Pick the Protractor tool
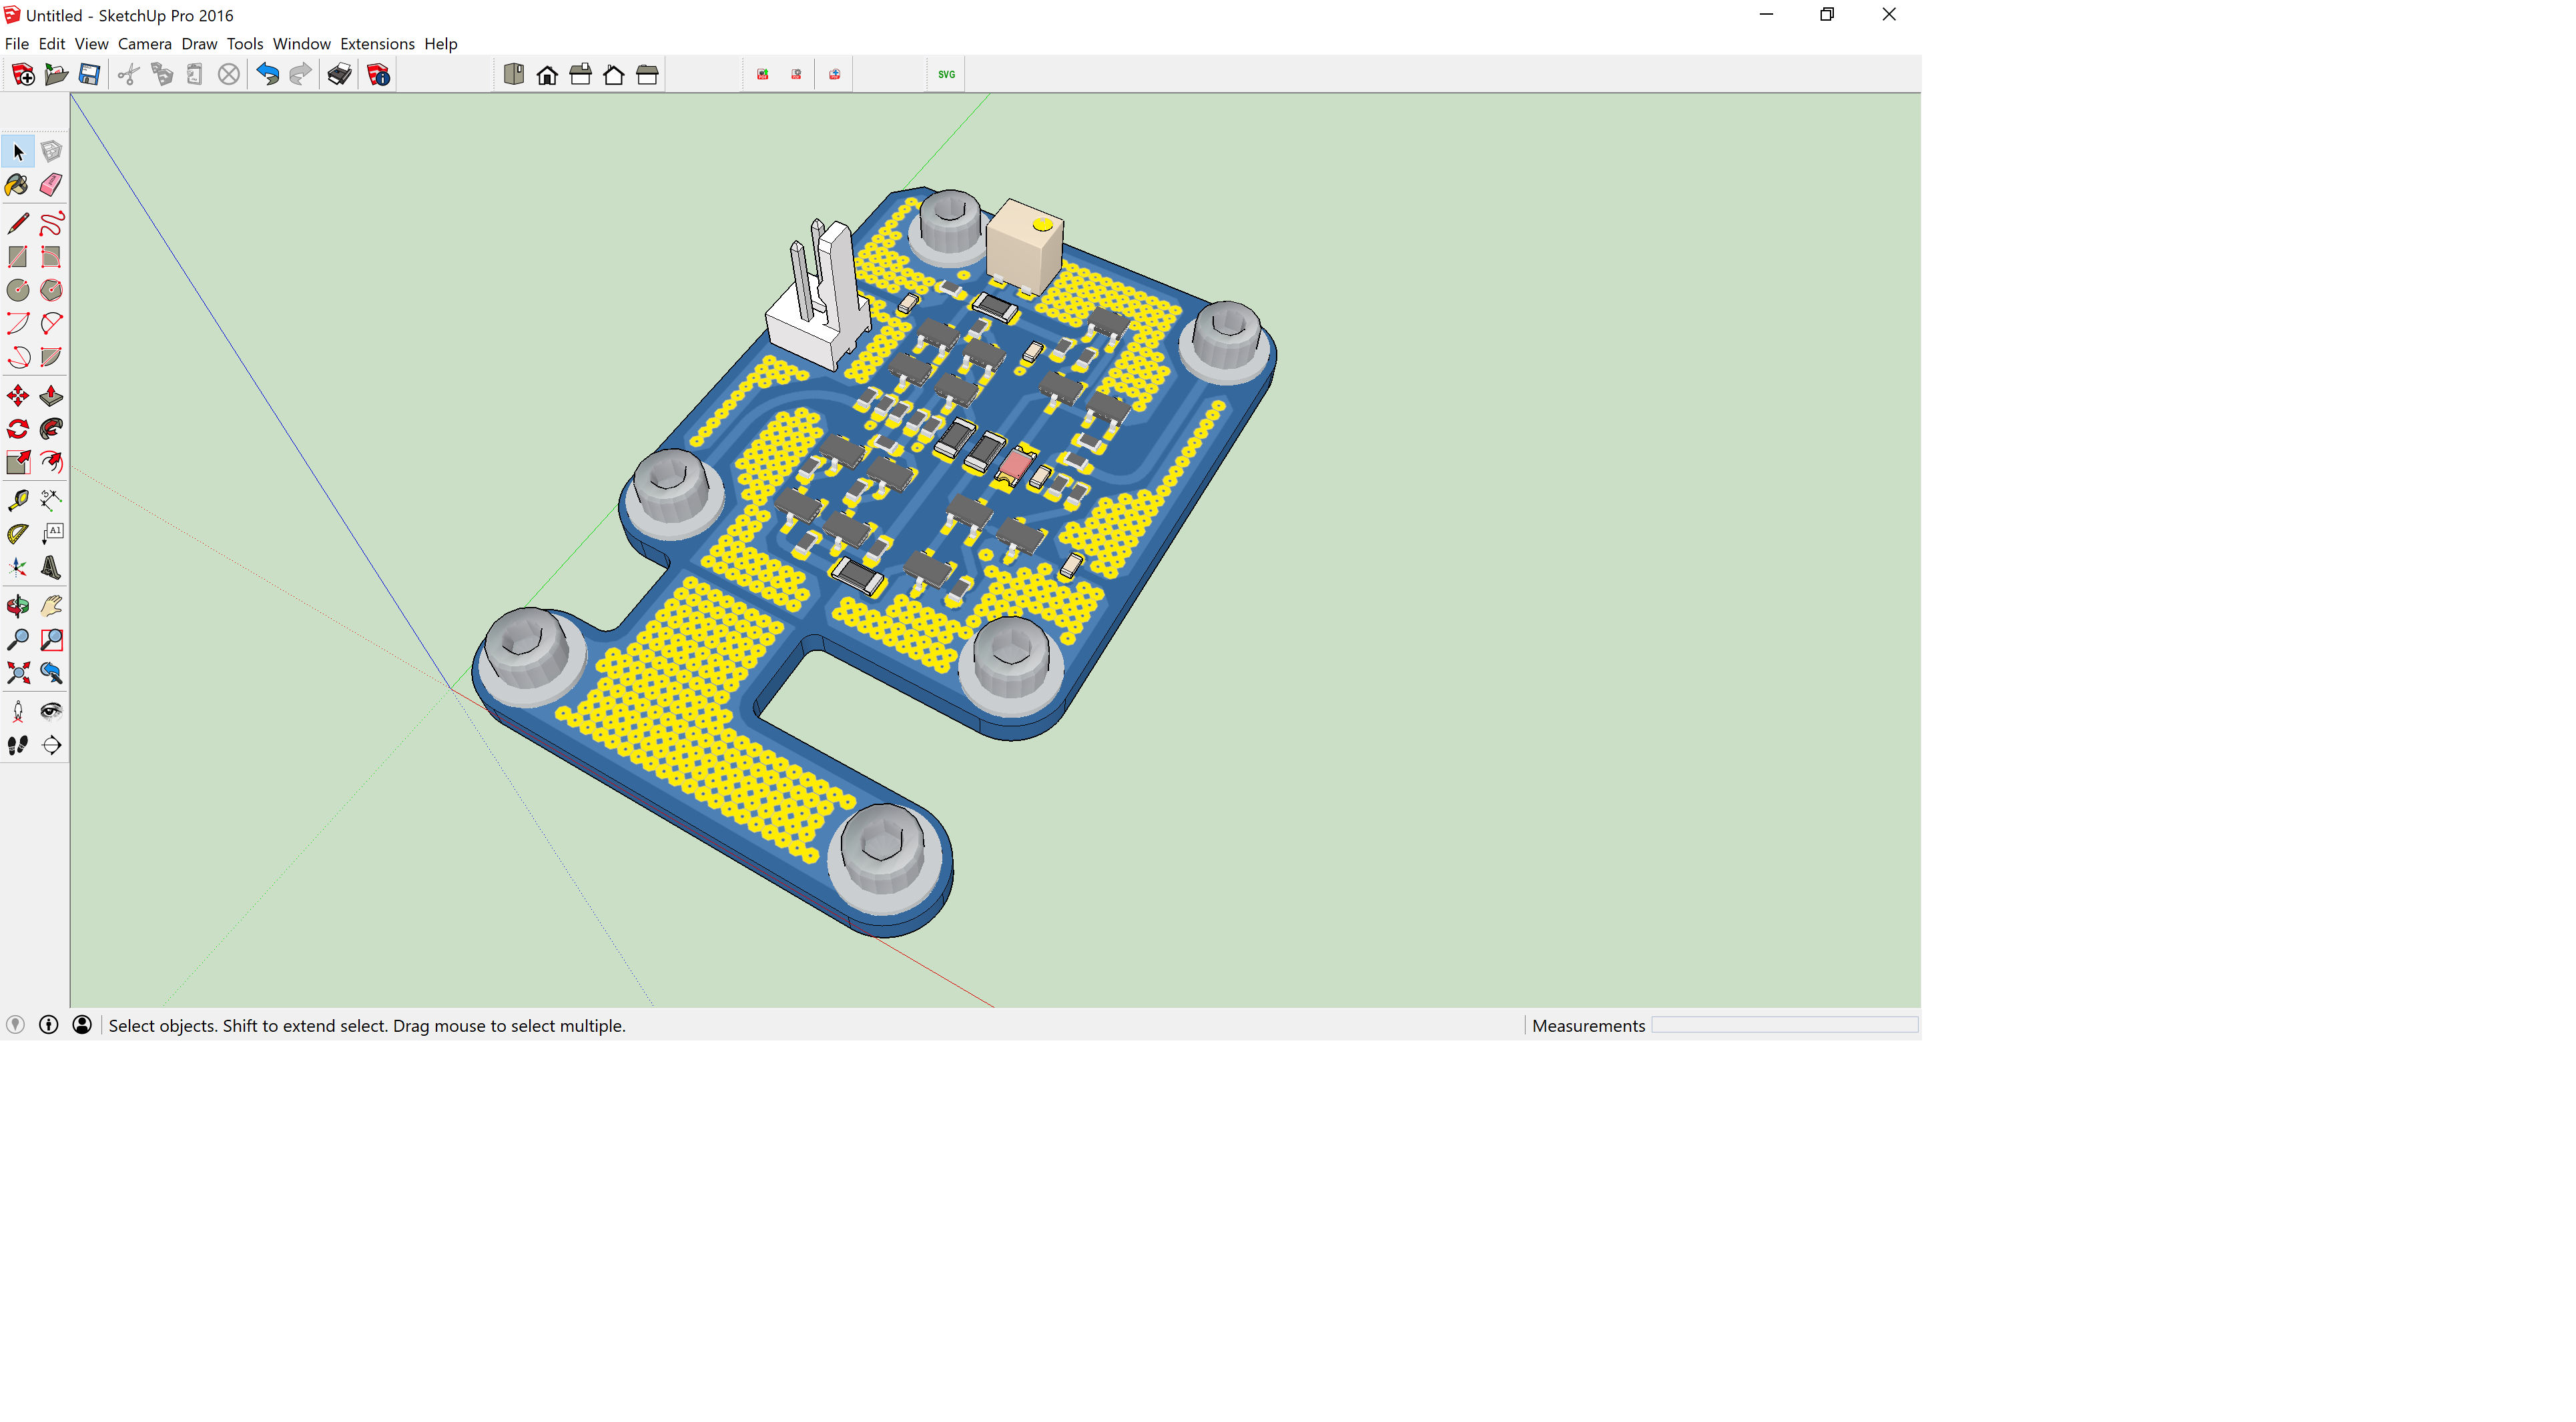This screenshot has width=2576, height=1422. pyautogui.click(x=18, y=534)
